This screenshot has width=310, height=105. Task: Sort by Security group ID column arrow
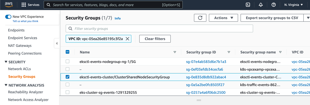pyautogui.click(x=229, y=52)
